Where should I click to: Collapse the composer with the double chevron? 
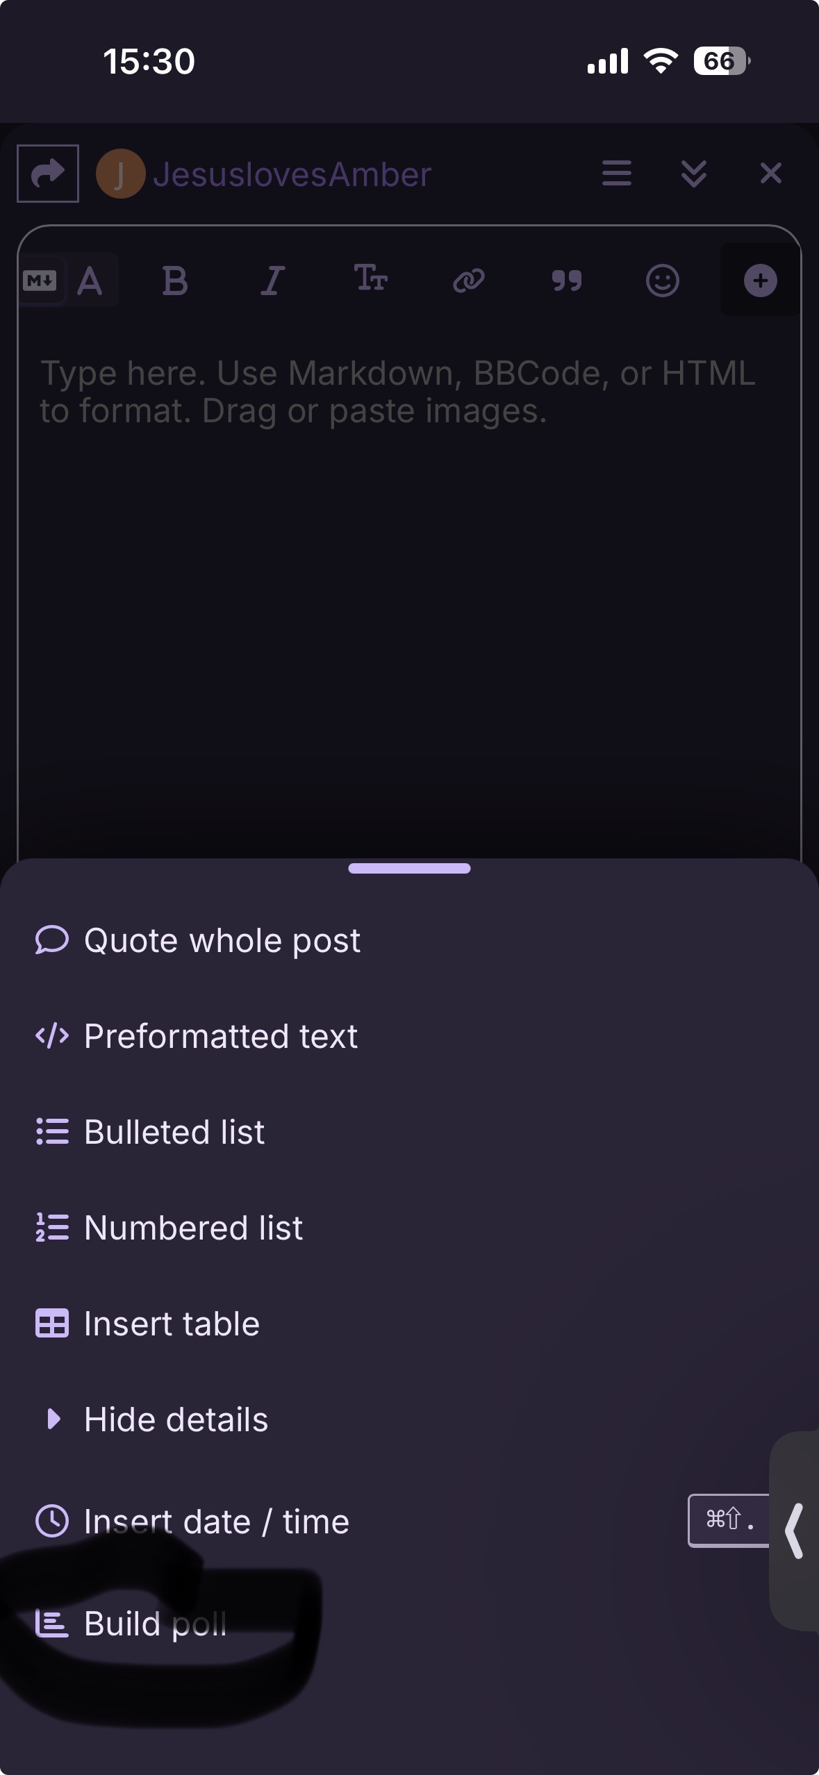694,174
